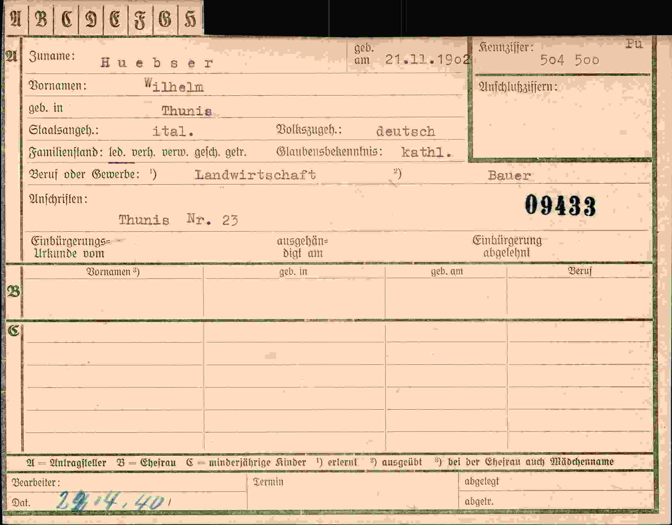Click the 'gesch.' marital status option

[x=207, y=153]
